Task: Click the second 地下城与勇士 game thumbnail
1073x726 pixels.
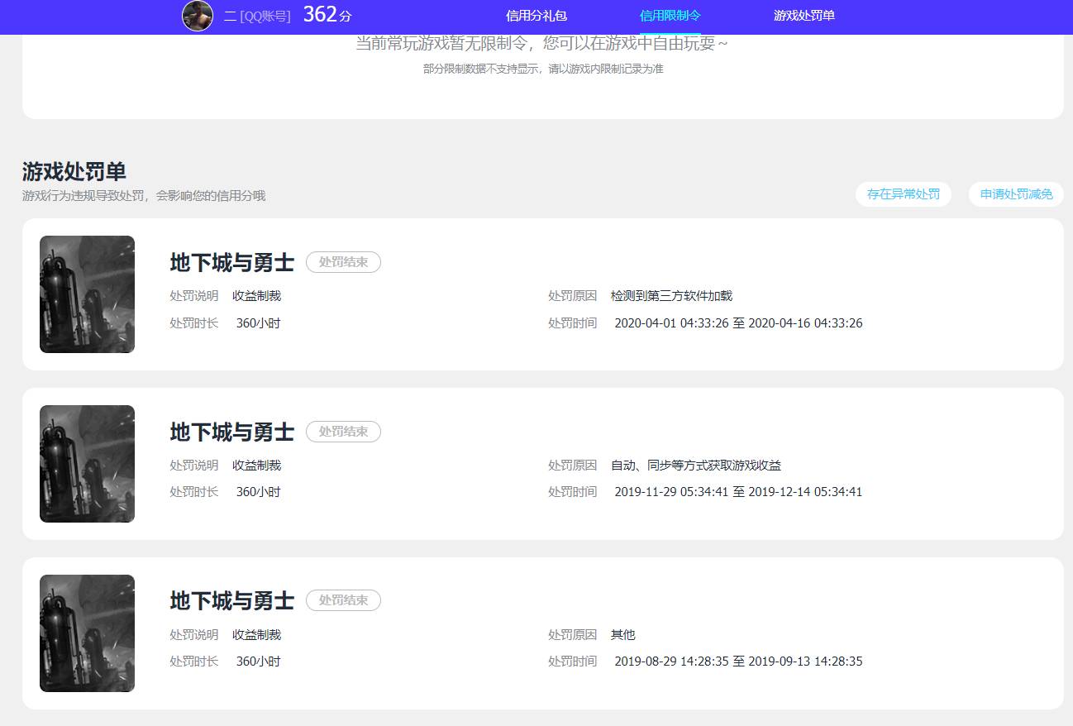Action: click(87, 463)
